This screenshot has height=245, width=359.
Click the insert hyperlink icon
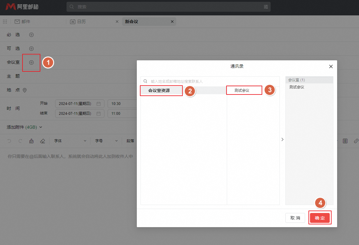356,141
